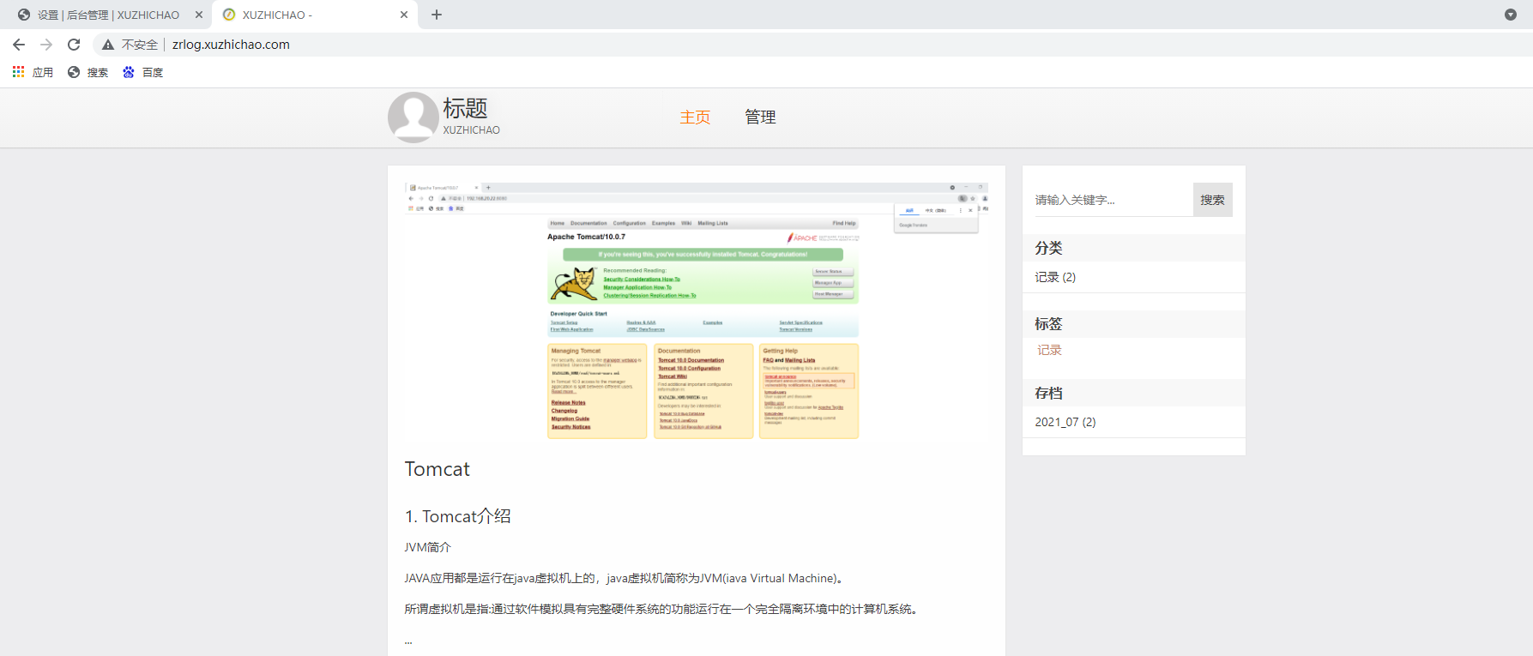This screenshot has height=656, width=1533.
Task: Click the paragraph starting 所谓虚拟机是指
Action: tap(662, 609)
